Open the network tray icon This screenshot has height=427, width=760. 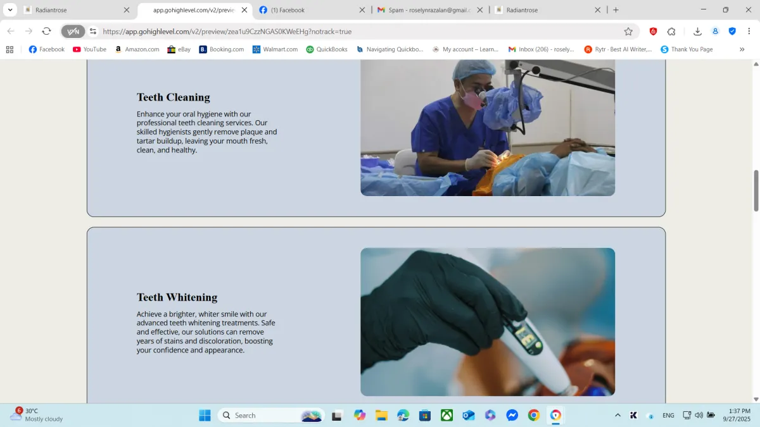687,416
